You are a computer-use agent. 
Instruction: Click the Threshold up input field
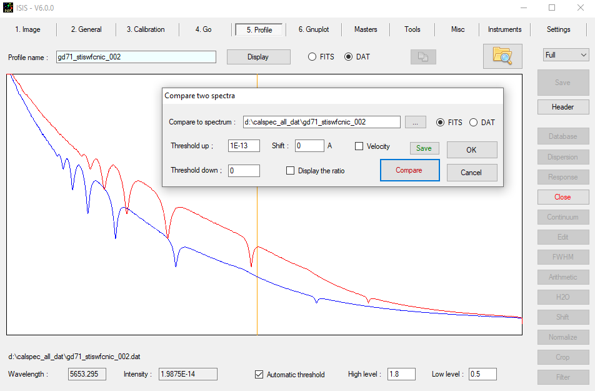(244, 146)
